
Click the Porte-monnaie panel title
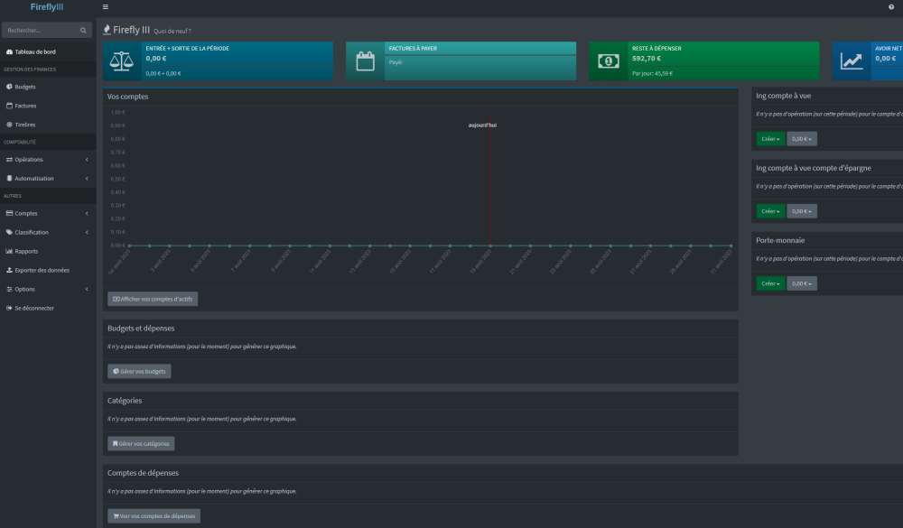tap(780, 240)
